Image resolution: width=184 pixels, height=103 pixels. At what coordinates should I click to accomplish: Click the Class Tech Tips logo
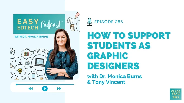tap(176, 94)
